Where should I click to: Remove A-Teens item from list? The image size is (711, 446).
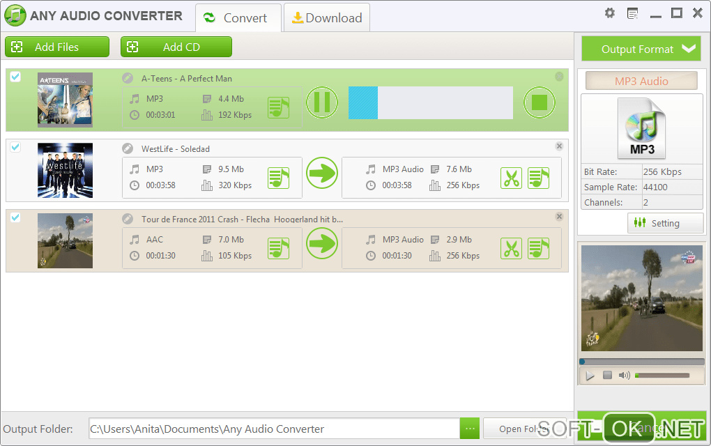(559, 77)
